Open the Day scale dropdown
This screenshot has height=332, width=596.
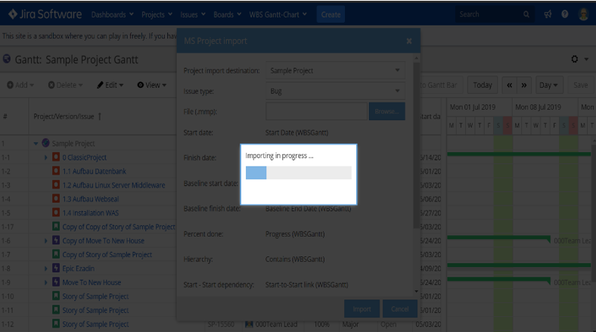[x=548, y=85]
